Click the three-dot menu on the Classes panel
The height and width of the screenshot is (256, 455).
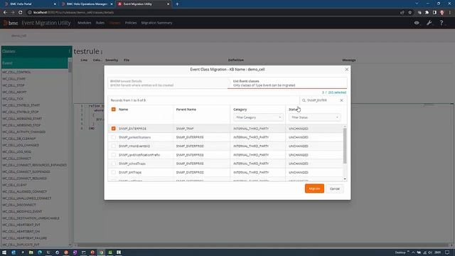(70, 51)
